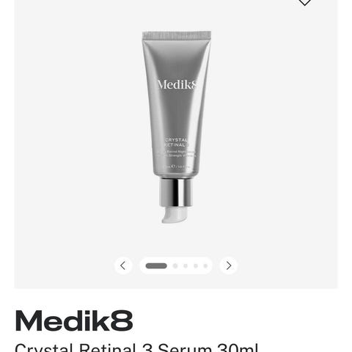Click the crimped top edge of the tube

(x=177, y=35)
